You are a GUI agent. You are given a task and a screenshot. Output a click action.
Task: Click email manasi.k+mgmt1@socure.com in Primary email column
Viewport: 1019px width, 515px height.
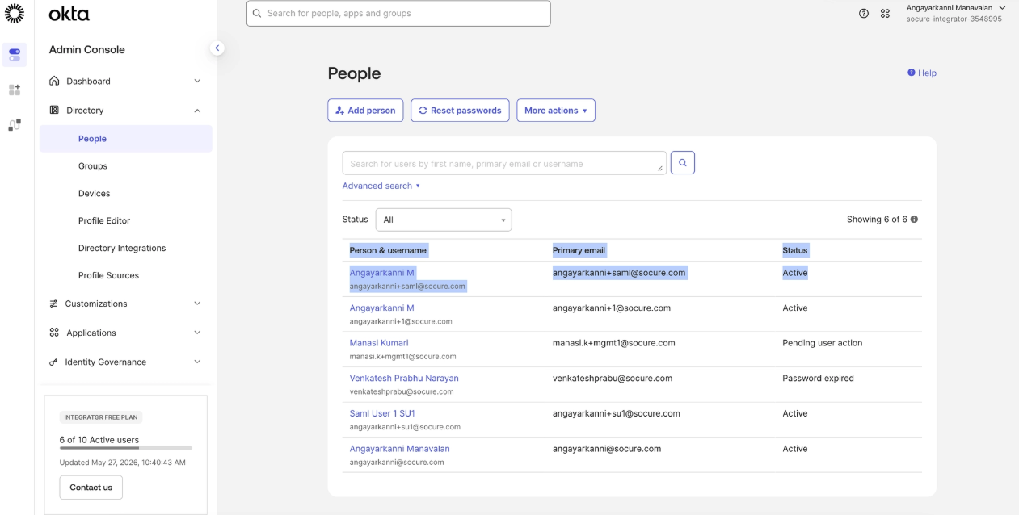point(614,343)
